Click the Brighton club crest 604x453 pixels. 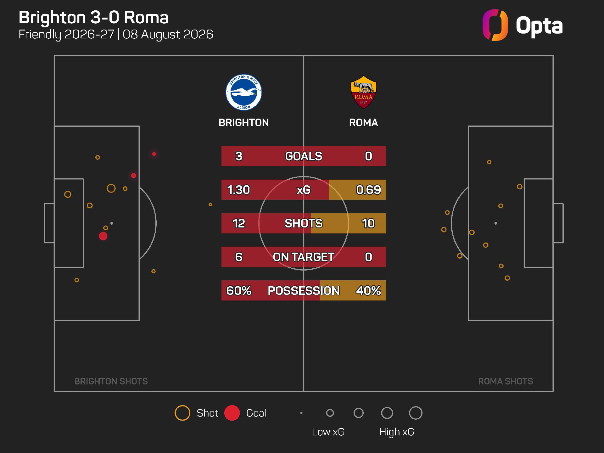tap(244, 92)
